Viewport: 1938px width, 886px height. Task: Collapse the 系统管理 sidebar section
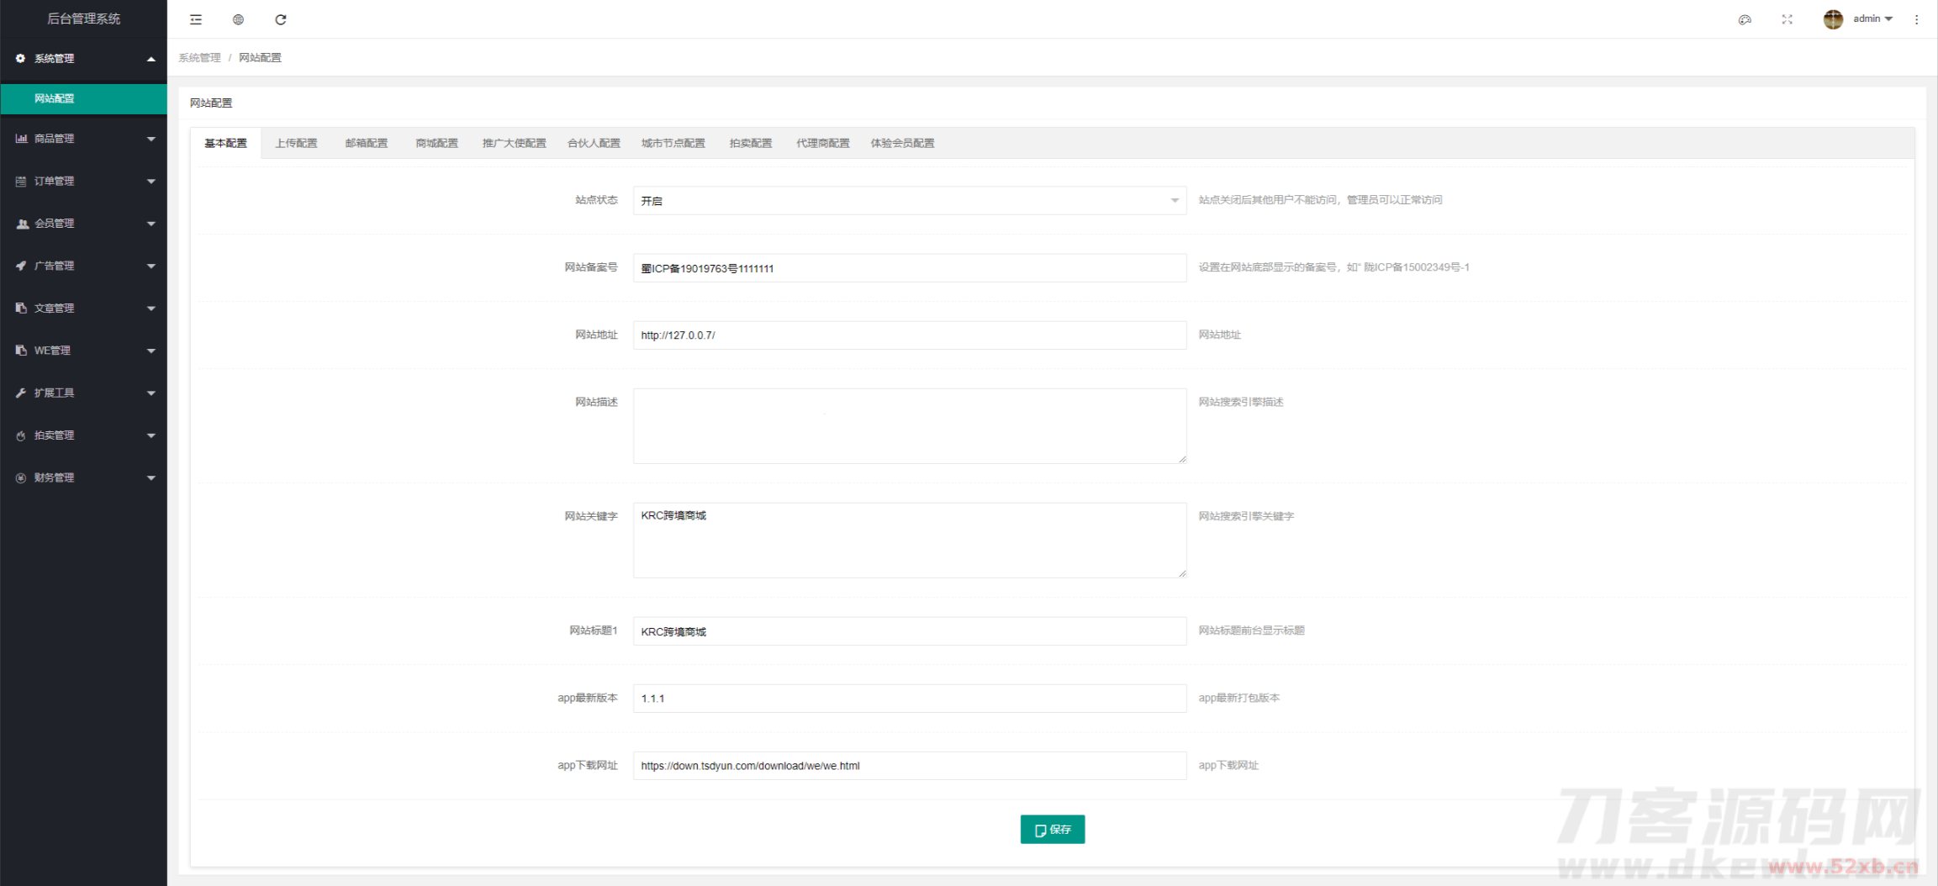(83, 59)
